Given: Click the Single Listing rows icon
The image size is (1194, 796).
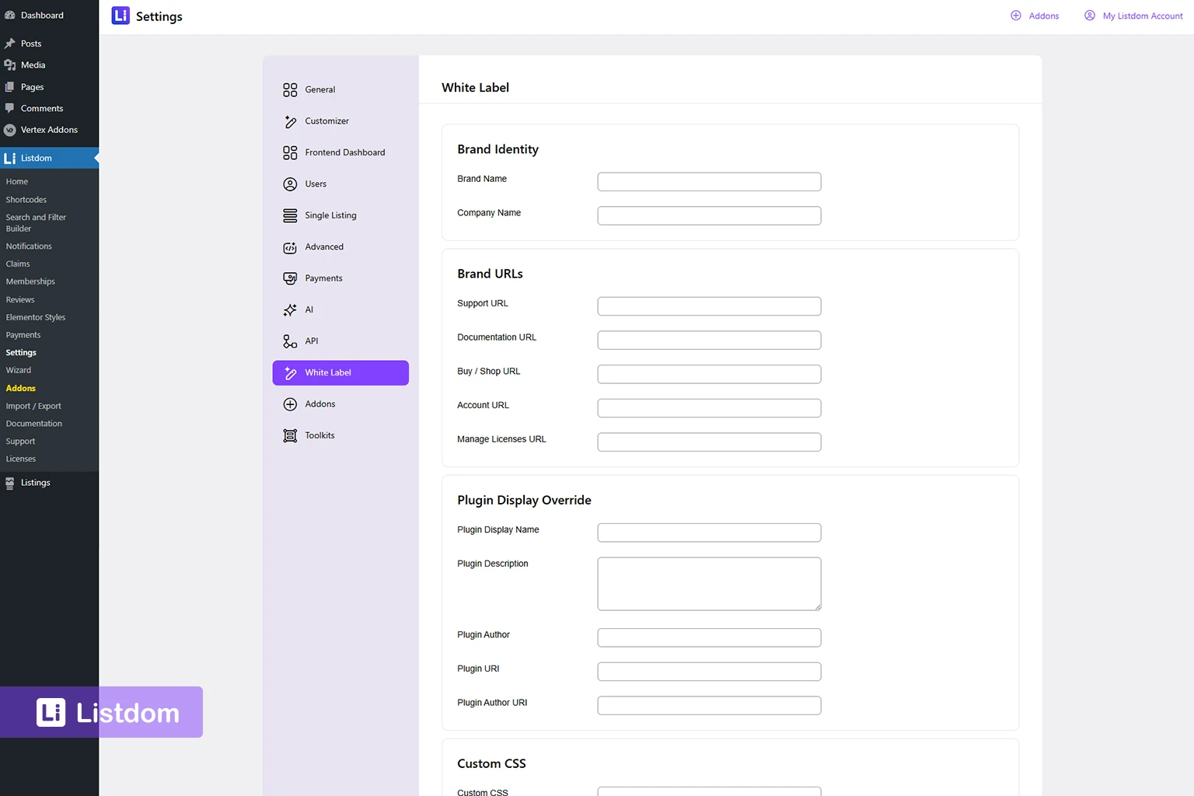Looking at the screenshot, I should click(290, 215).
